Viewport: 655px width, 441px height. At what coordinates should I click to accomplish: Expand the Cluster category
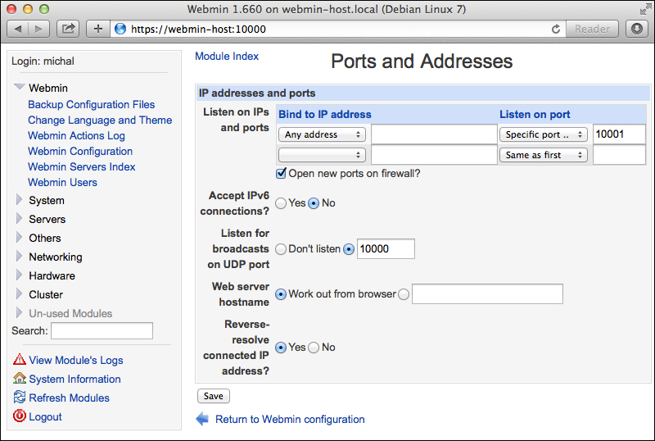coord(19,293)
